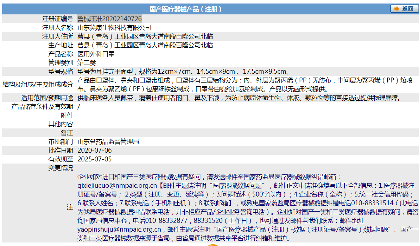Click approving department 山东省药品监督管理局
This screenshot has width=420, height=246.
coord(108,141)
